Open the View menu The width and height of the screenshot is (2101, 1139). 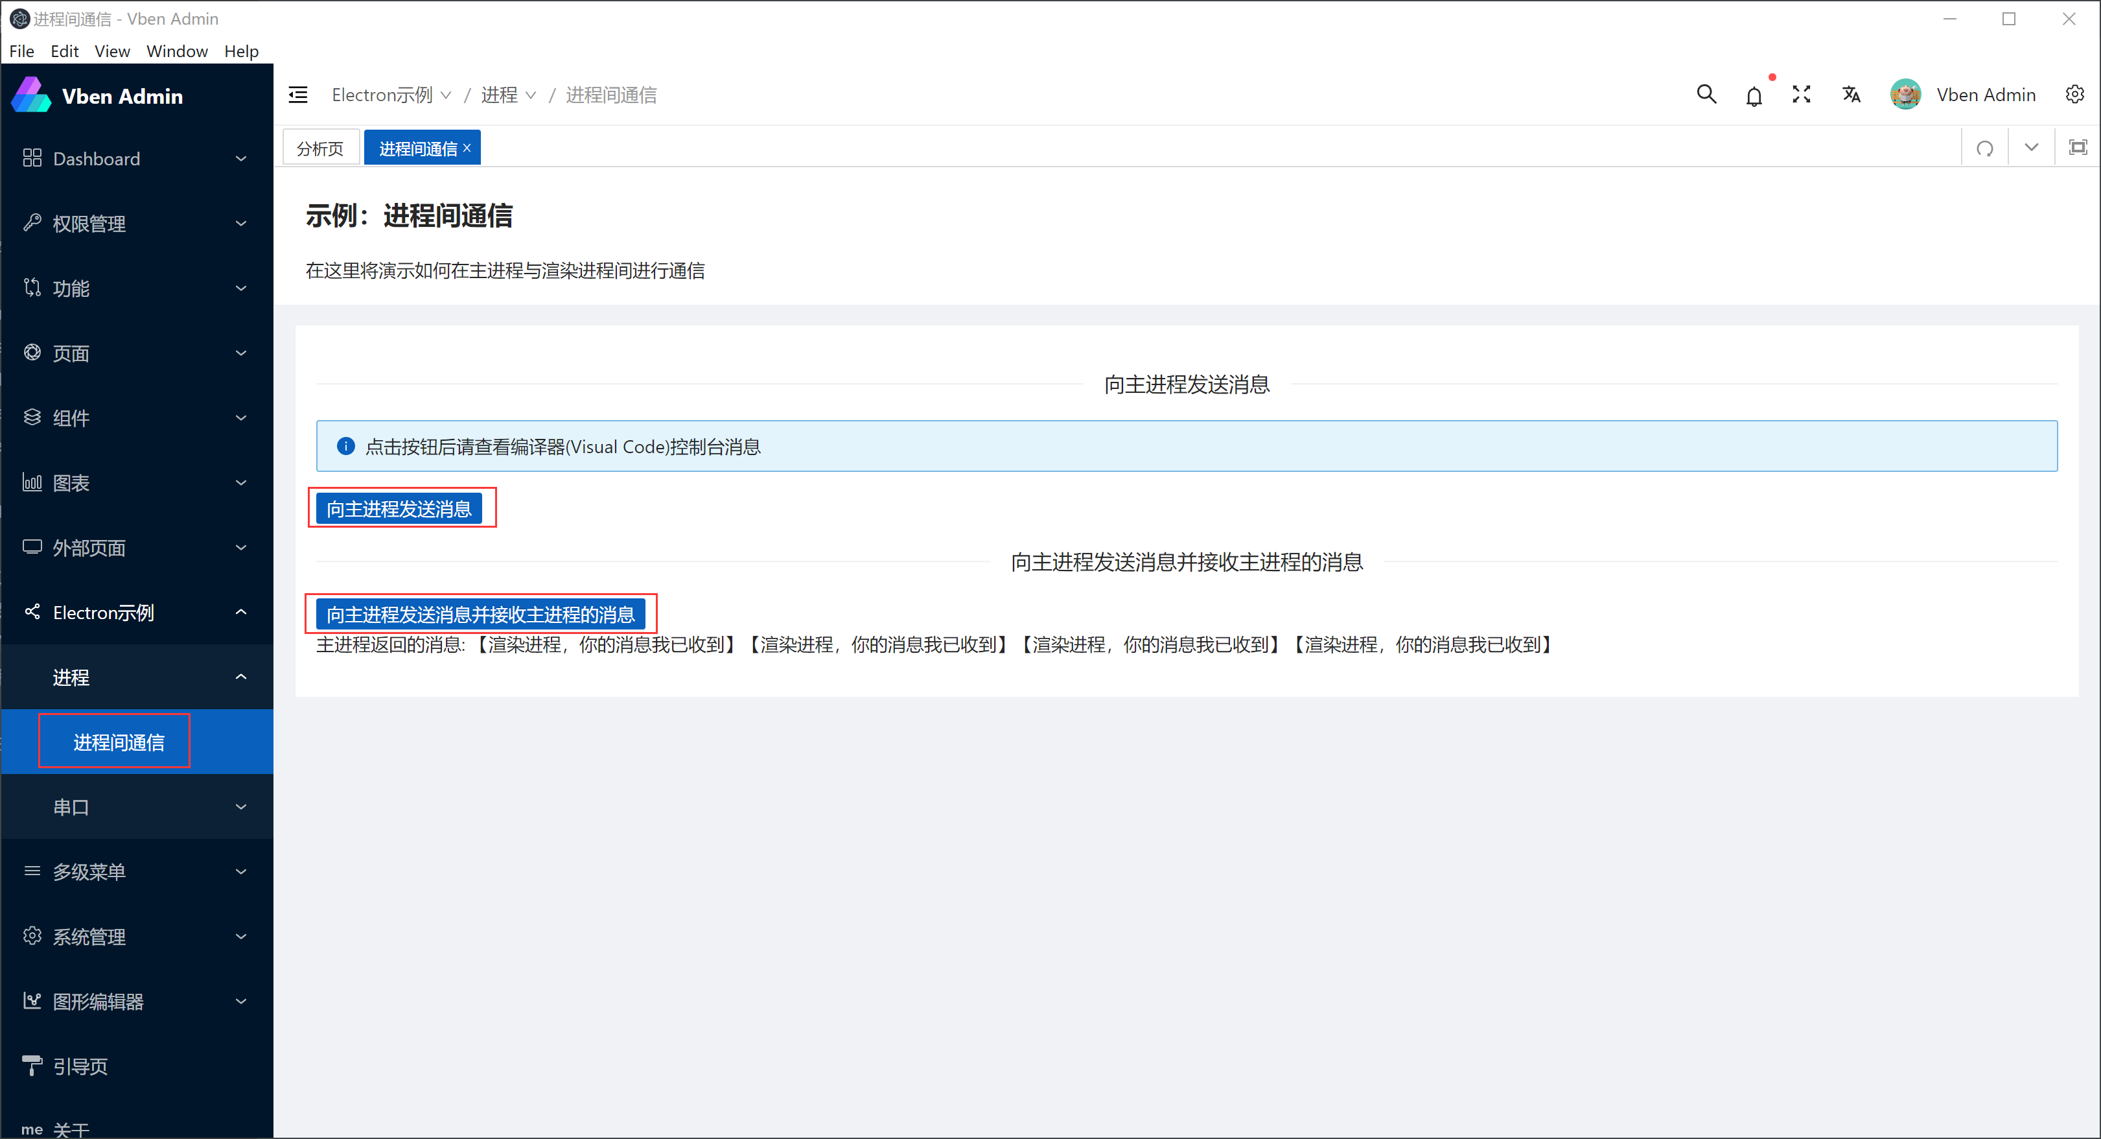coord(111,51)
